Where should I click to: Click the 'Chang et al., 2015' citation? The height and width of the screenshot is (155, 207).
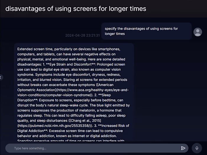tap(85, 120)
